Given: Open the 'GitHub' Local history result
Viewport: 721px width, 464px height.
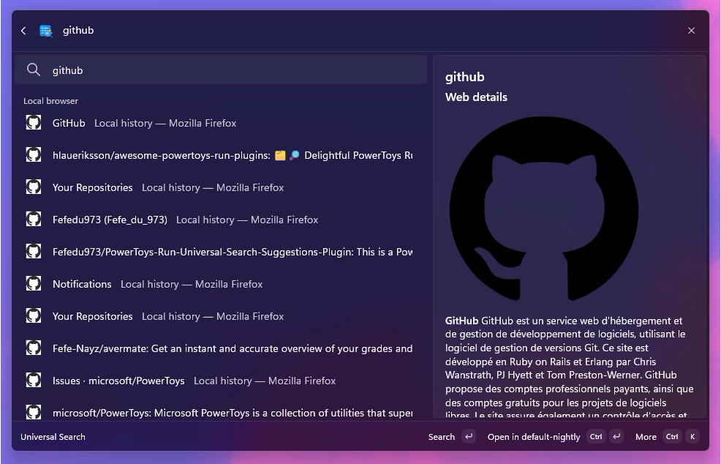Looking at the screenshot, I should tap(221, 123).
